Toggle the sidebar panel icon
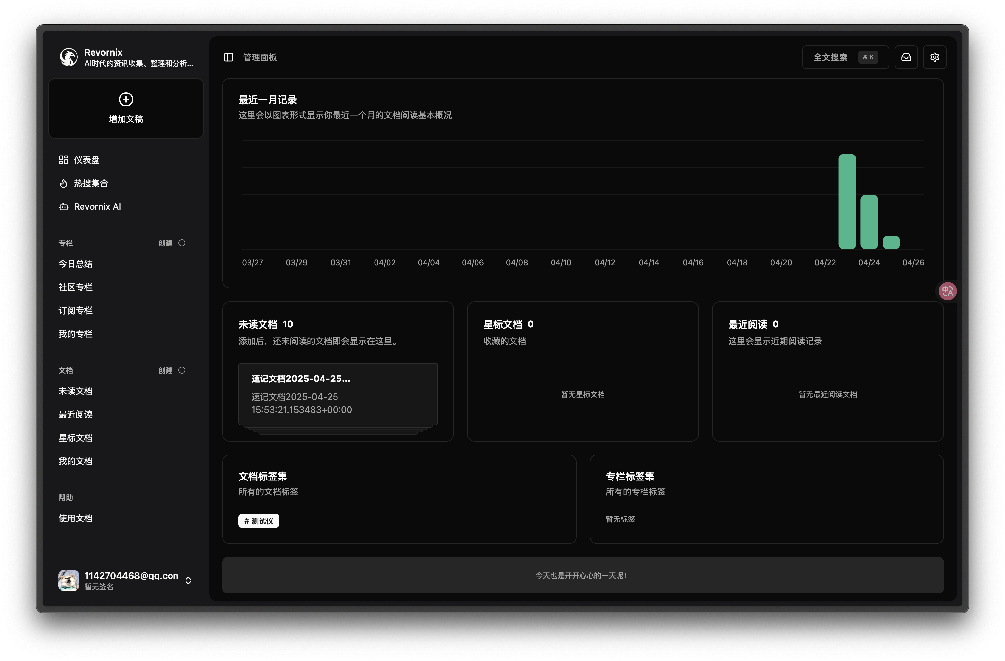Image resolution: width=1005 pixels, height=661 pixels. click(228, 57)
